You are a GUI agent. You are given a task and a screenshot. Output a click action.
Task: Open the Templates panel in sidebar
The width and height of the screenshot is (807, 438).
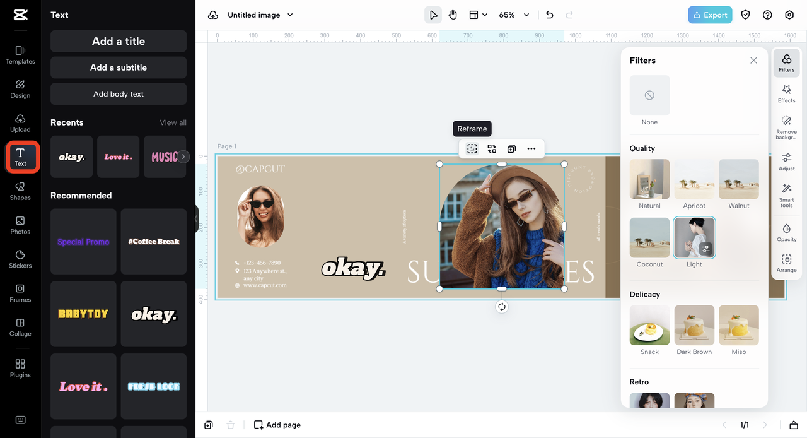click(20, 55)
